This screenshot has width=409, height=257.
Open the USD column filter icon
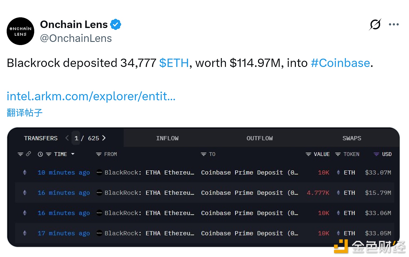click(x=376, y=154)
